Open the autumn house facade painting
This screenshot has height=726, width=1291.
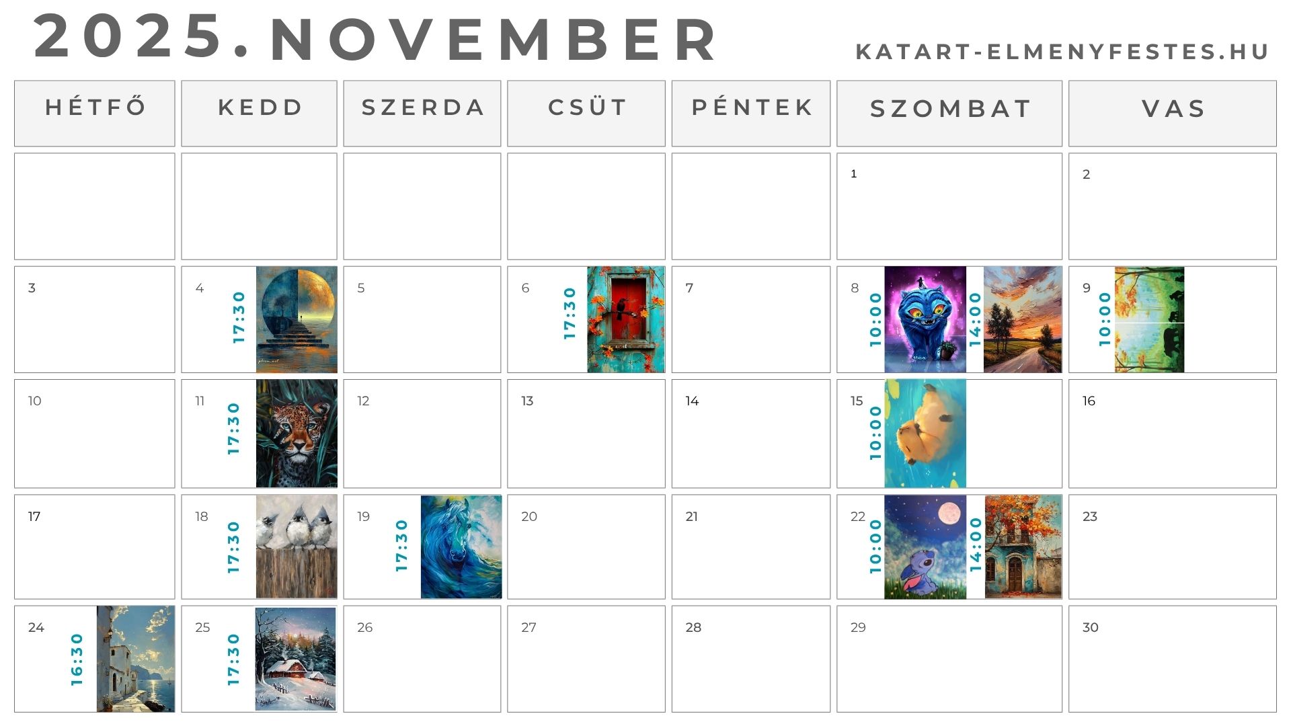(x=1023, y=547)
